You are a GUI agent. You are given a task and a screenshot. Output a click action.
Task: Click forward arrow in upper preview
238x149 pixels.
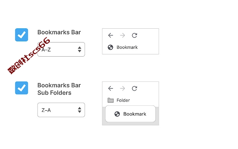pyautogui.click(x=122, y=35)
